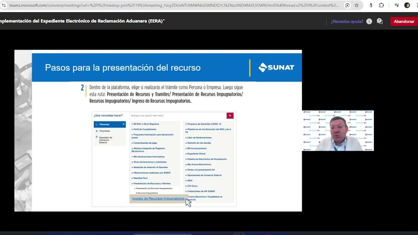Expand the SIGA menu entry
The width and height of the screenshot is (418, 235).
190,180
